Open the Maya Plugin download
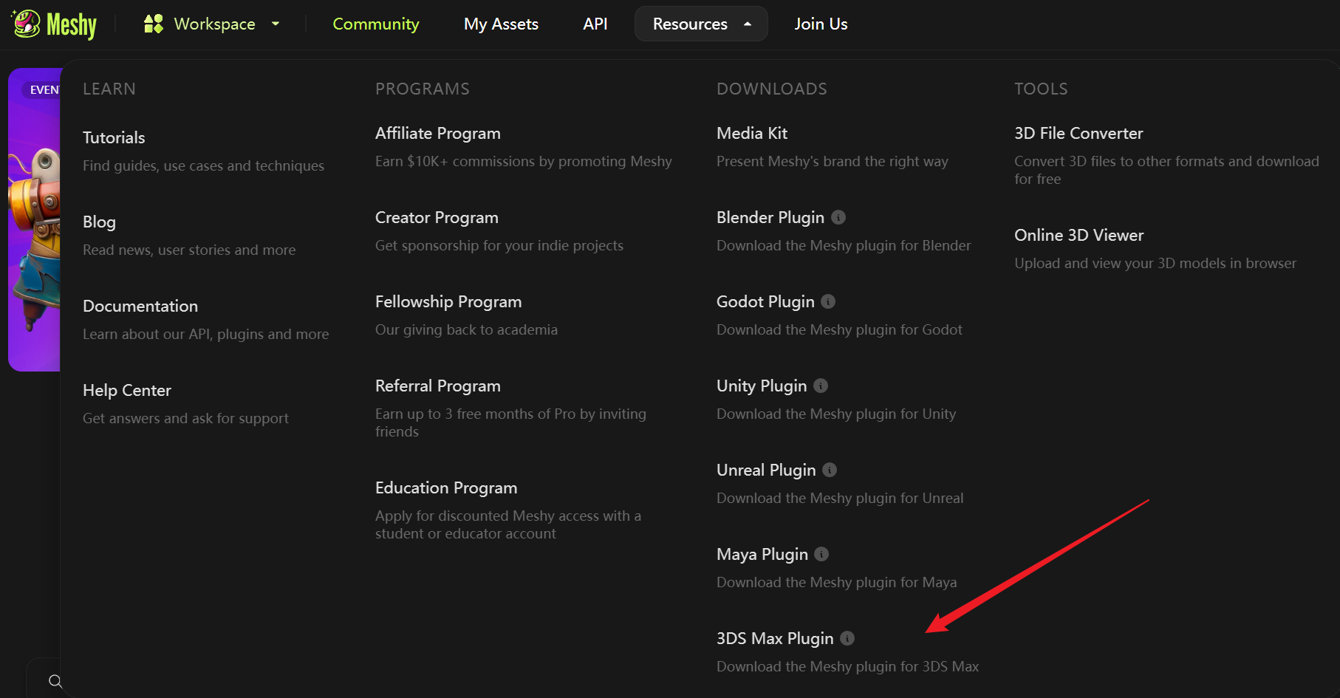This screenshot has width=1340, height=698. [762, 554]
